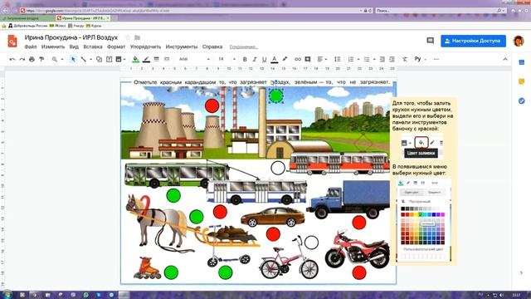Rename document title Ирина Прокудина
Viewport: 531px width, 299px height.
tap(71, 37)
